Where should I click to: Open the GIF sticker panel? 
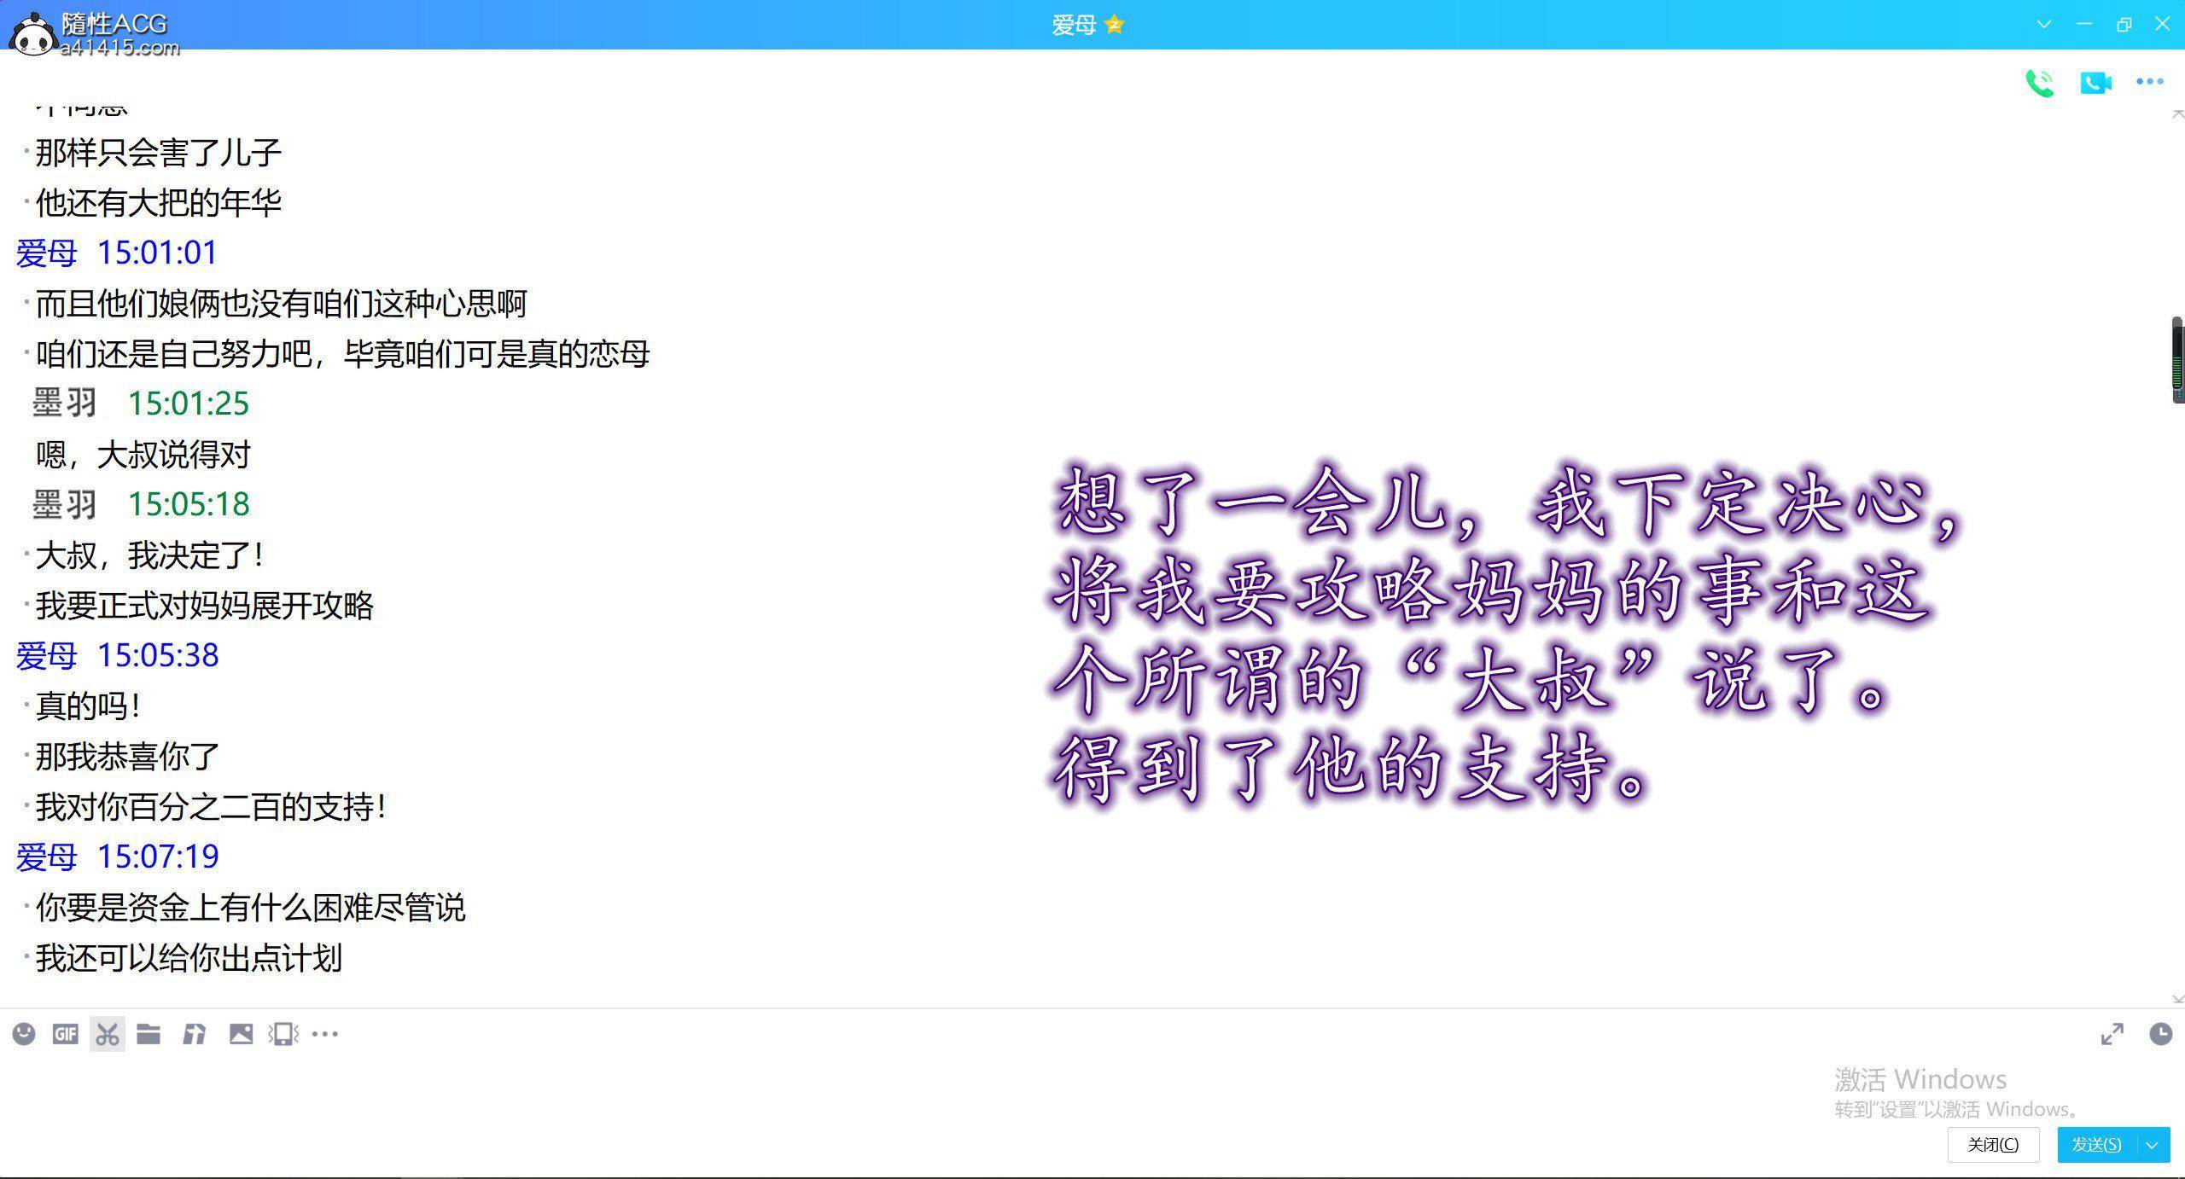click(x=66, y=1034)
